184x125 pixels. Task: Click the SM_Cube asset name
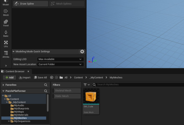click(x=88, y=107)
